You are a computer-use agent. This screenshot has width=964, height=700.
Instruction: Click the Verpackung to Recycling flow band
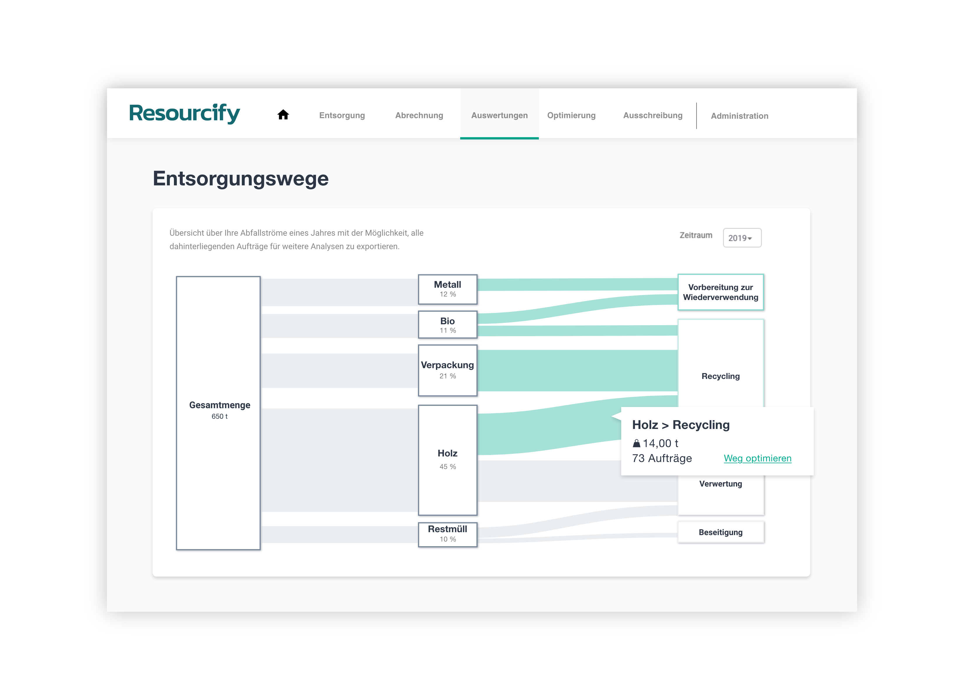577,370
